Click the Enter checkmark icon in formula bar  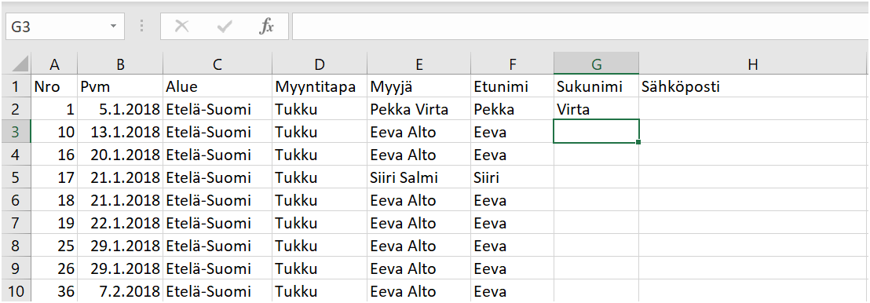224,27
